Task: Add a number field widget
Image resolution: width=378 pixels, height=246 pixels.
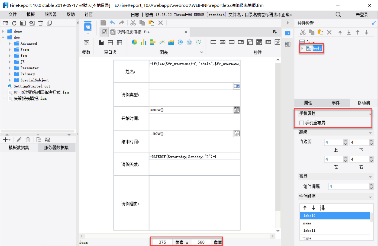Action: (268, 42)
